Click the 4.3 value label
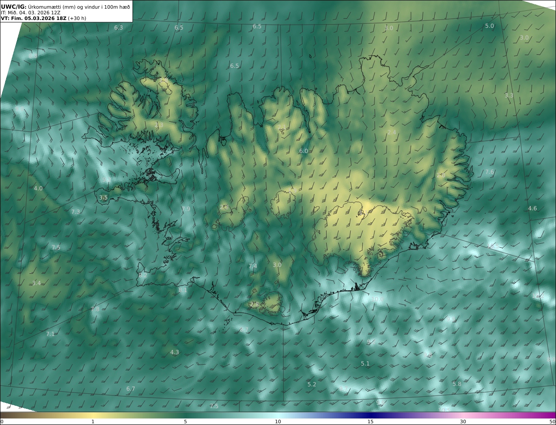Screen dimensions: 556x425 (175, 352)
